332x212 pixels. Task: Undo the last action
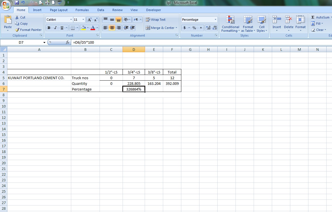pos(23,3)
